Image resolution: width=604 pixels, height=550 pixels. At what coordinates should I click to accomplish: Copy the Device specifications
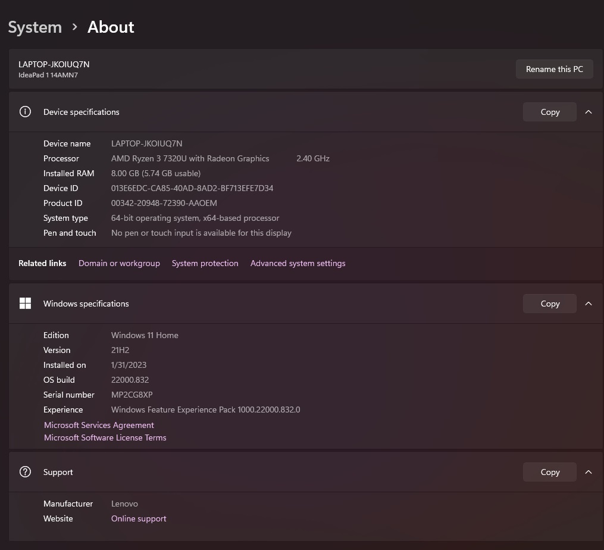550,112
